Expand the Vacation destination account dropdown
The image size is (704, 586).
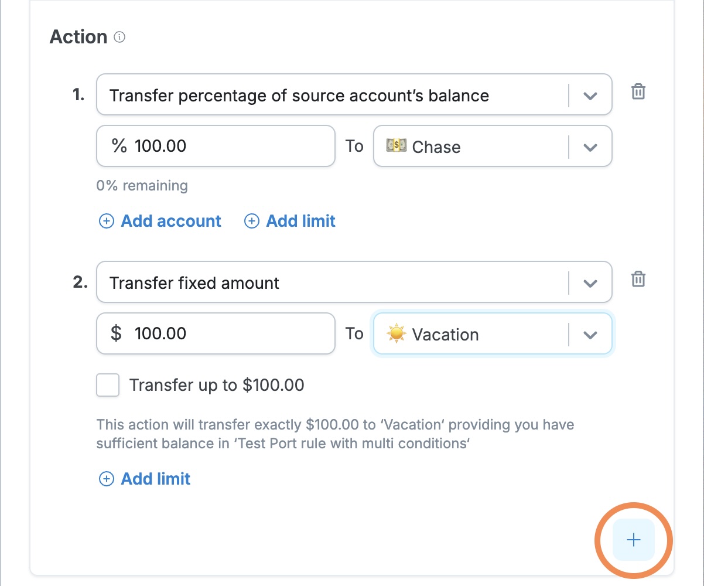(590, 335)
